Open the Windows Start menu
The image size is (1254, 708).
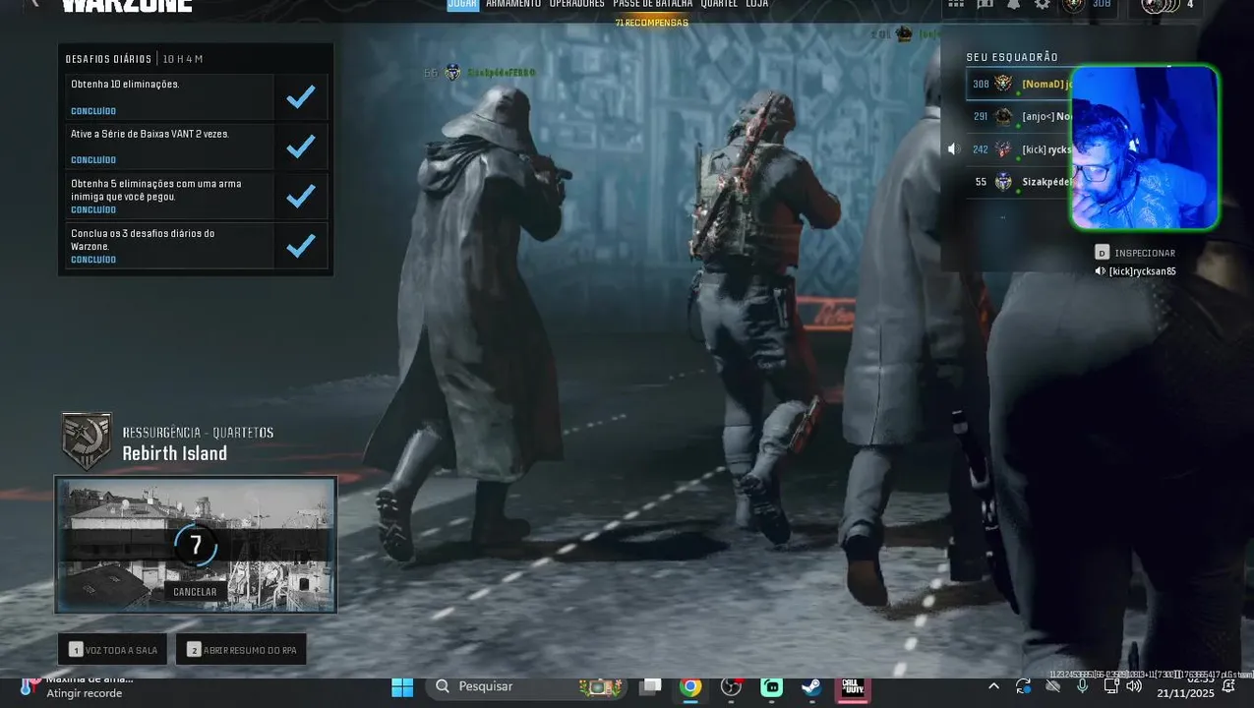coord(402,686)
